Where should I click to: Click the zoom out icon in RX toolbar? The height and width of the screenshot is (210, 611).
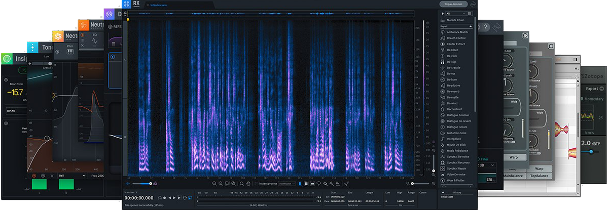click(x=221, y=183)
